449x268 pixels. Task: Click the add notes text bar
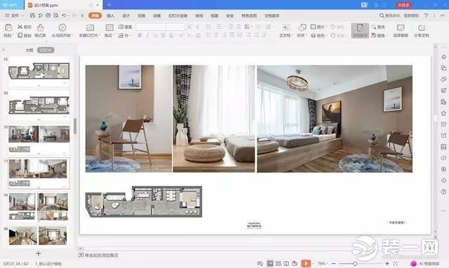(98, 255)
